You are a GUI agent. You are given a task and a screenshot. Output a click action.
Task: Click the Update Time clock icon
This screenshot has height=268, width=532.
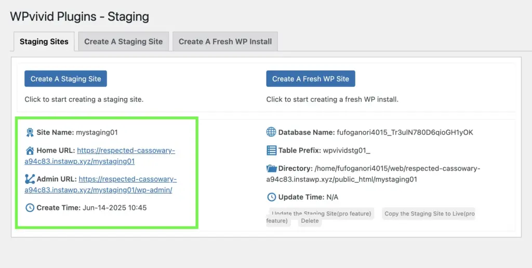coord(271,197)
